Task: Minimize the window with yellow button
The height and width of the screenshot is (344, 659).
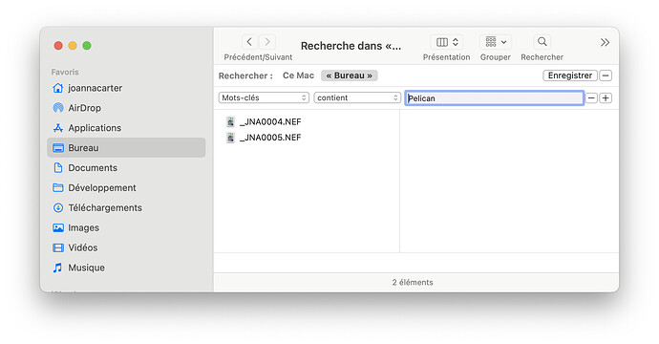Action: point(73,46)
